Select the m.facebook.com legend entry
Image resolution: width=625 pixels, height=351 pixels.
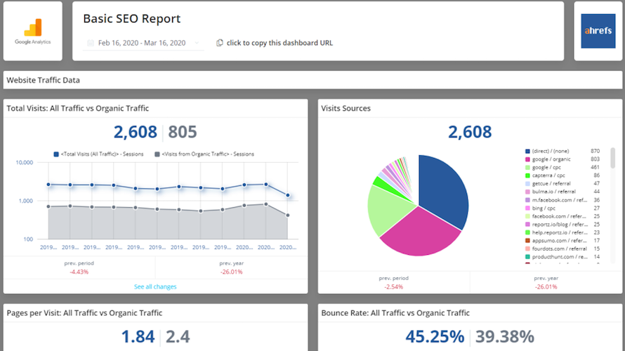pos(562,200)
